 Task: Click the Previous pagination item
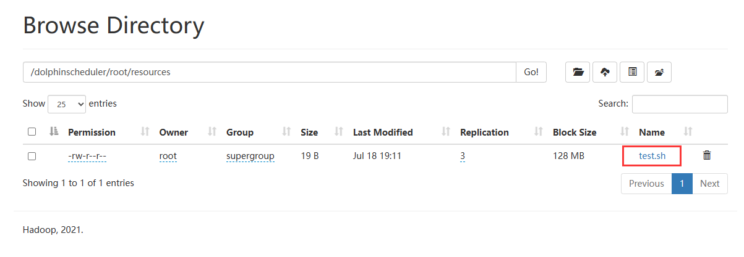tap(646, 184)
